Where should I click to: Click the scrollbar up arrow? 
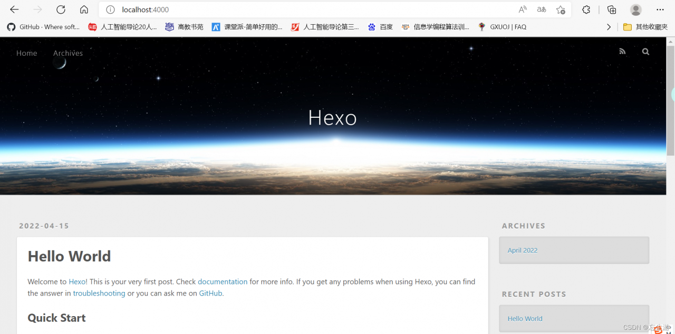coord(671,42)
